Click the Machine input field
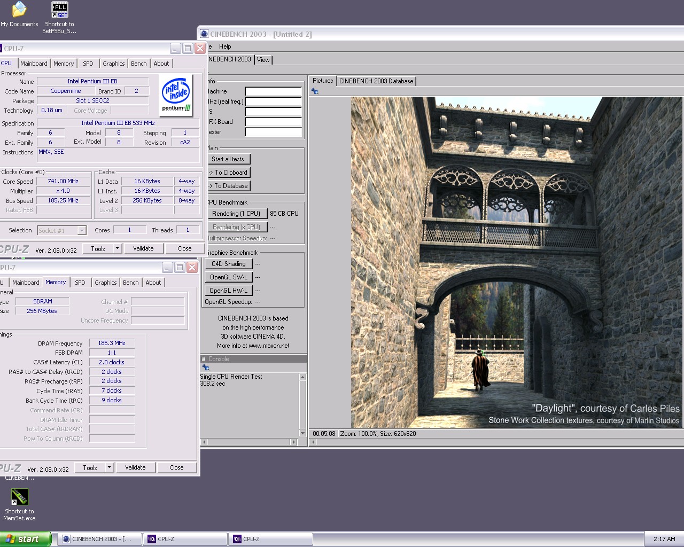 coord(273,91)
